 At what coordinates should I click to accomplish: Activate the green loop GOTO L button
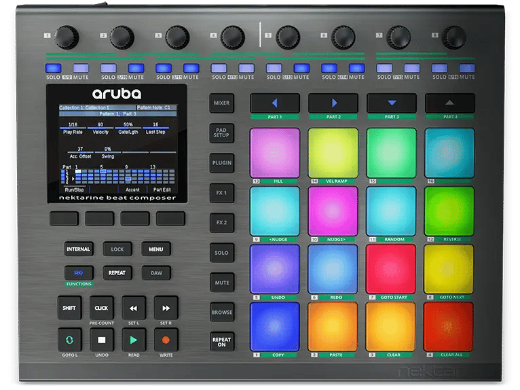[70, 340]
